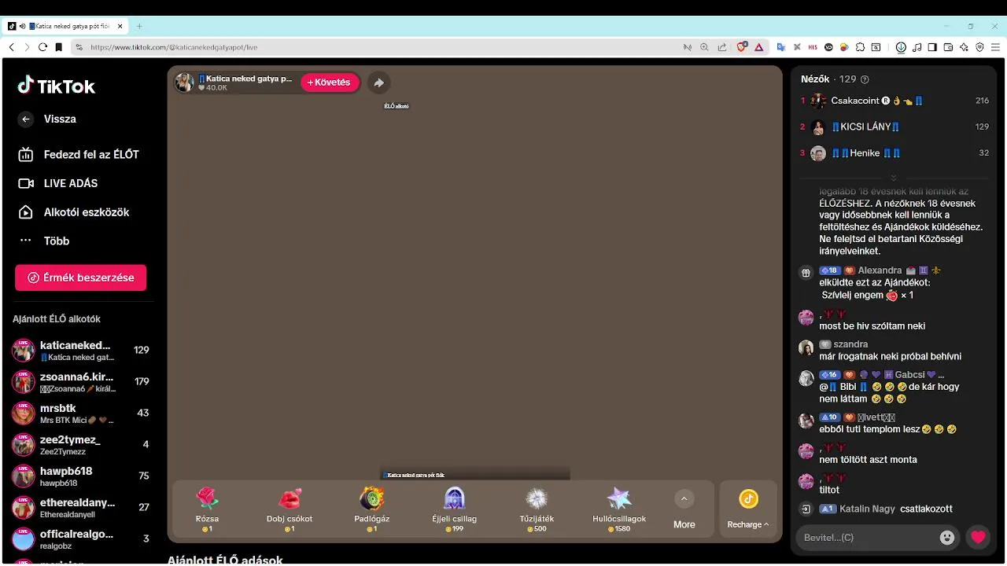Click szandra's username in chat

(x=850, y=344)
